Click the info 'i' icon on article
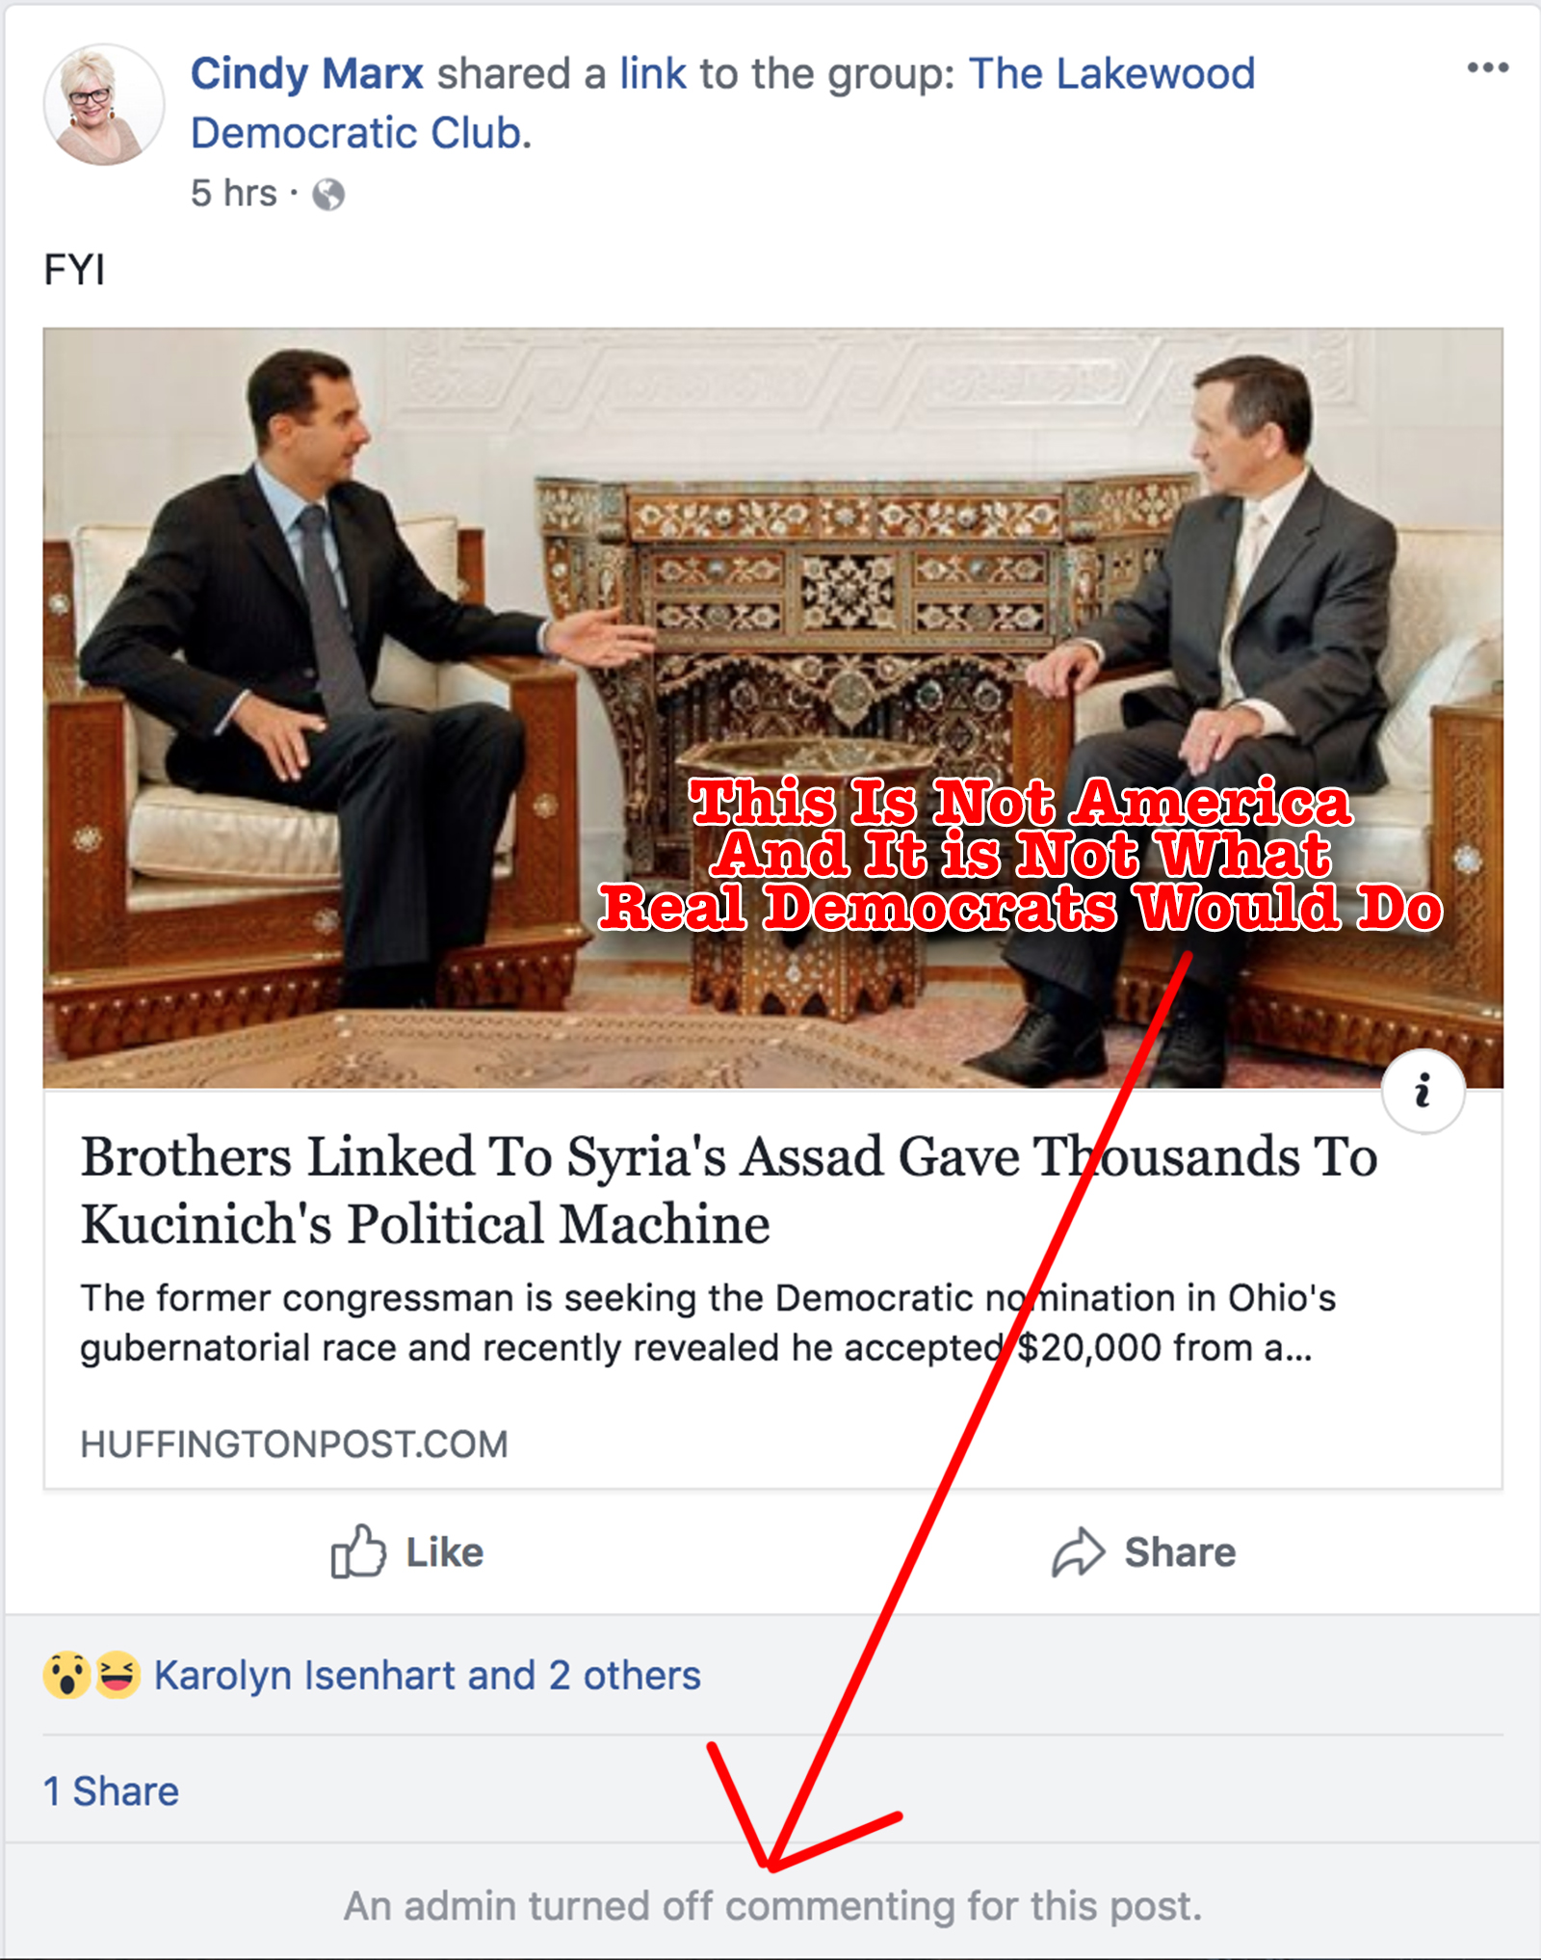 point(1423,1091)
